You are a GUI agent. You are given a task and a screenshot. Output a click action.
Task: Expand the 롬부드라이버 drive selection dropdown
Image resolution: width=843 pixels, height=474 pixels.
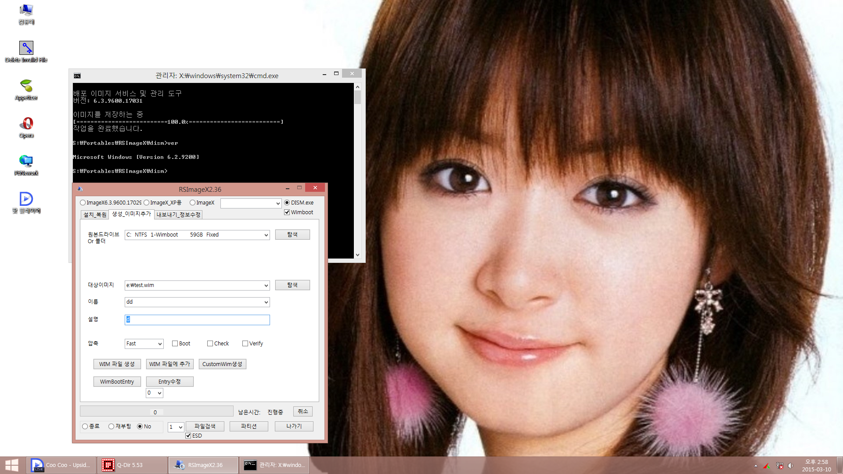(x=265, y=234)
